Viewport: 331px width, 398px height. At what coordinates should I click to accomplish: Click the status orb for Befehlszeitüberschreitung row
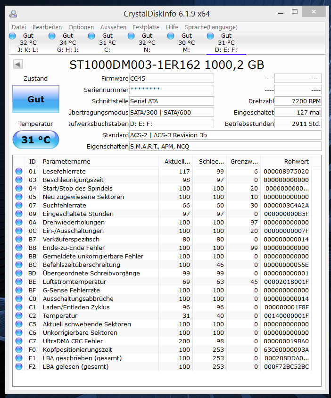(19, 265)
